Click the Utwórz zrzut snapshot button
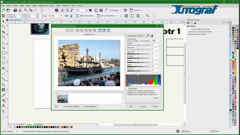 click(90, 106)
